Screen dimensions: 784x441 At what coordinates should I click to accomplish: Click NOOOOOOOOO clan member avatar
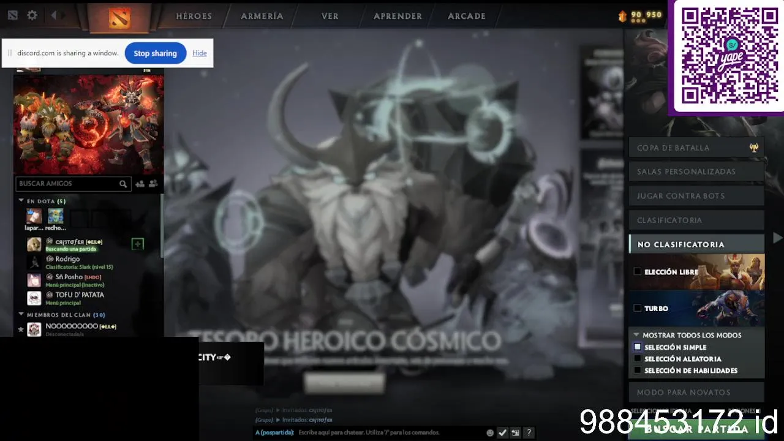tap(34, 330)
